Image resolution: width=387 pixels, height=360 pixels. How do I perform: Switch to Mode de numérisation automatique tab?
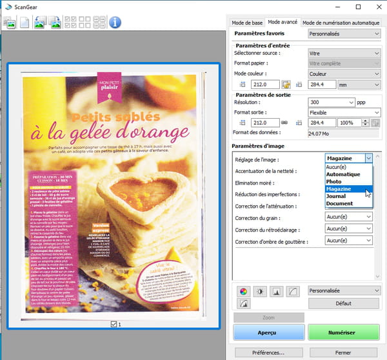coord(341,23)
